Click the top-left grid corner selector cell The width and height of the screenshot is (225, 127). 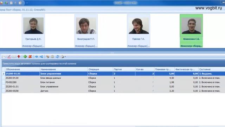pos(4,69)
